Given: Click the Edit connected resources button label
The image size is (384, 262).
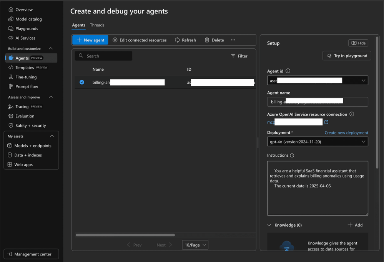Looking at the screenshot, I should (x=143, y=40).
